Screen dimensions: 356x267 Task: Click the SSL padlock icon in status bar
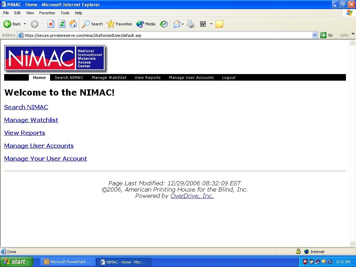tap(298, 251)
